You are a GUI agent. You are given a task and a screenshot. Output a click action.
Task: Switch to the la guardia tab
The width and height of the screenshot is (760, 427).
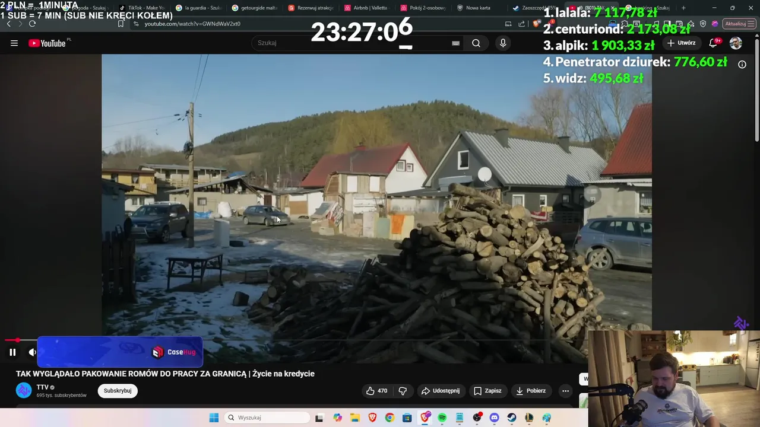pyautogui.click(x=199, y=8)
